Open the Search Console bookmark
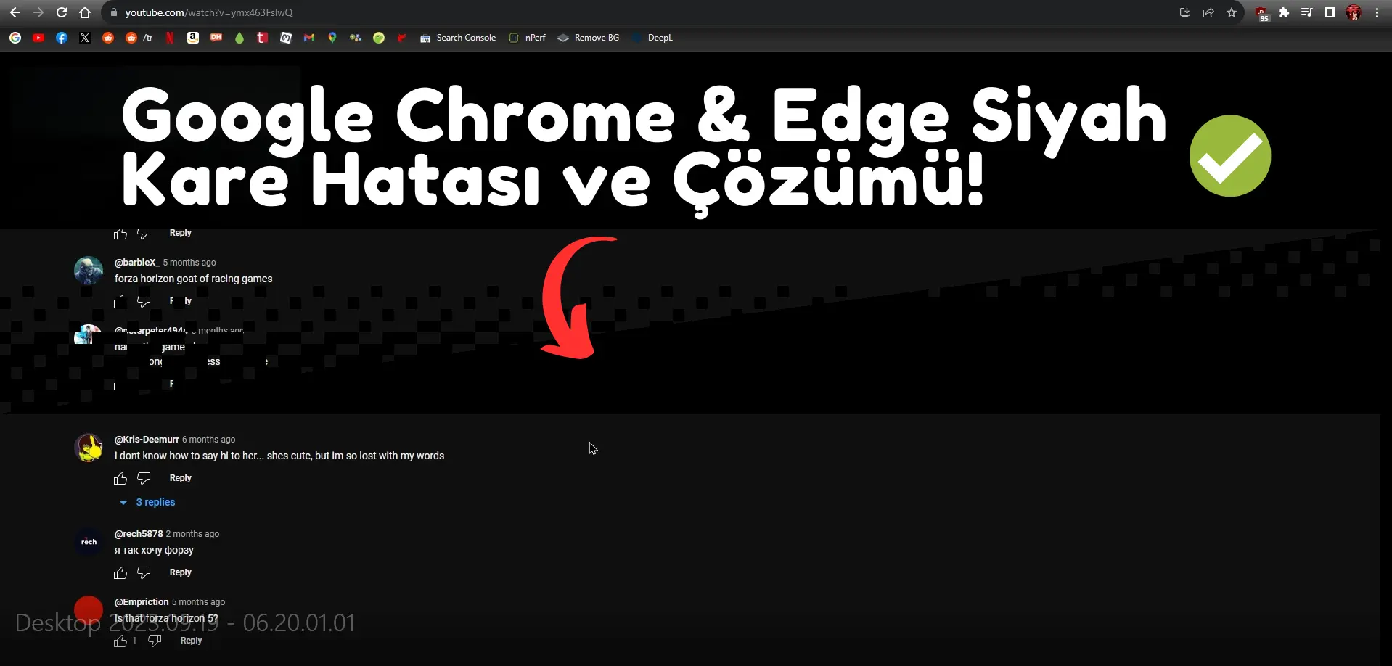 (458, 38)
